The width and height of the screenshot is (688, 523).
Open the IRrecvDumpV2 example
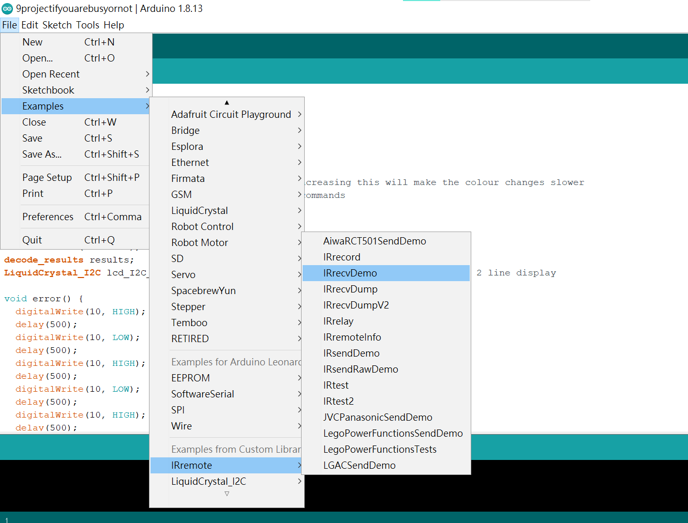386,305
